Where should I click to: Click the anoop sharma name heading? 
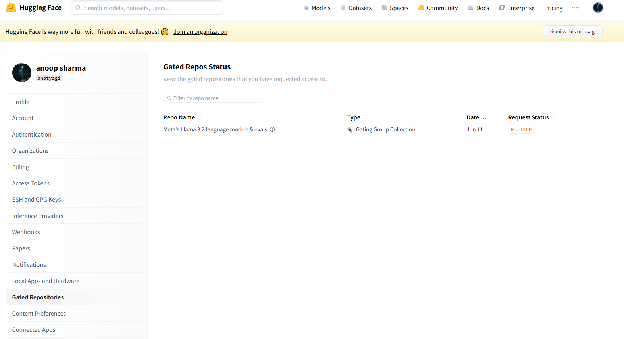click(x=61, y=68)
